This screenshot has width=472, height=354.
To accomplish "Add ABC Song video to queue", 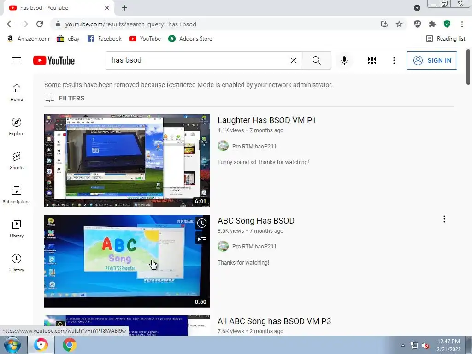I will [202, 238].
